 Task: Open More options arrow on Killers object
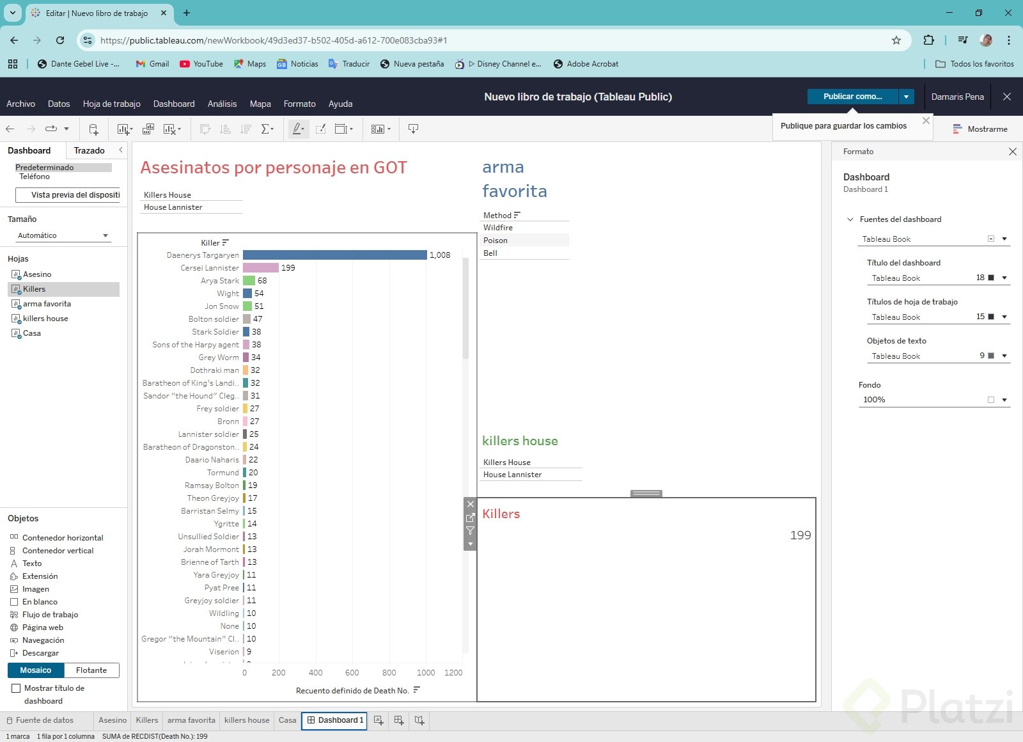point(471,544)
